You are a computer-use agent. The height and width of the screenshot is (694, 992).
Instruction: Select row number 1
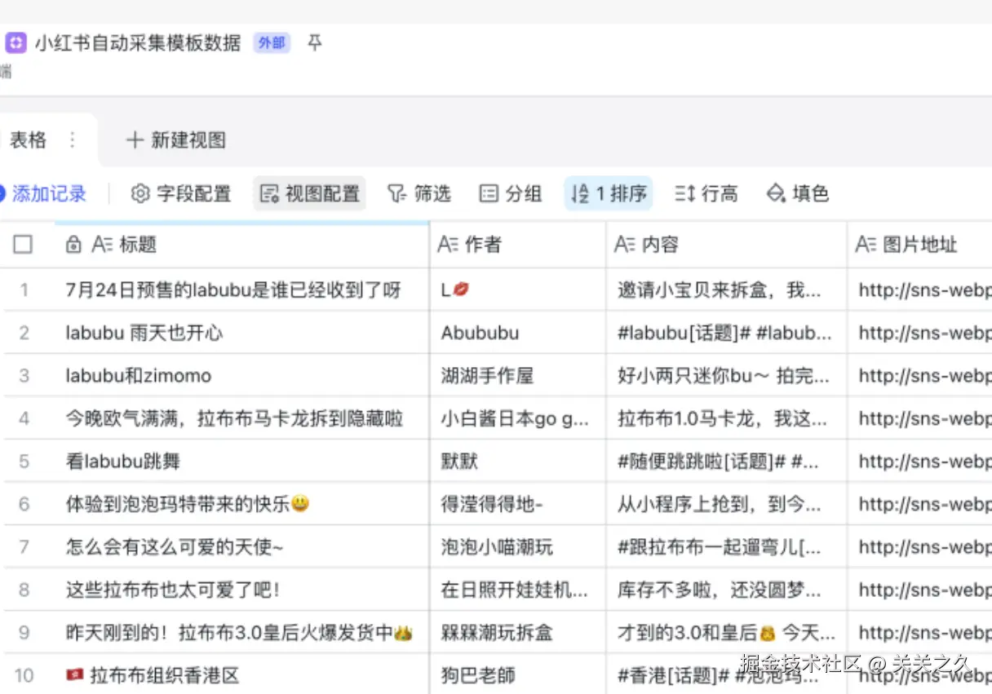[x=24, y=290]
